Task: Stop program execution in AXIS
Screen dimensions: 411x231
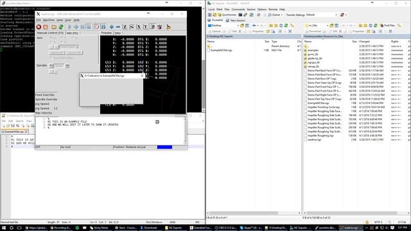Action: tap(89, 27)
